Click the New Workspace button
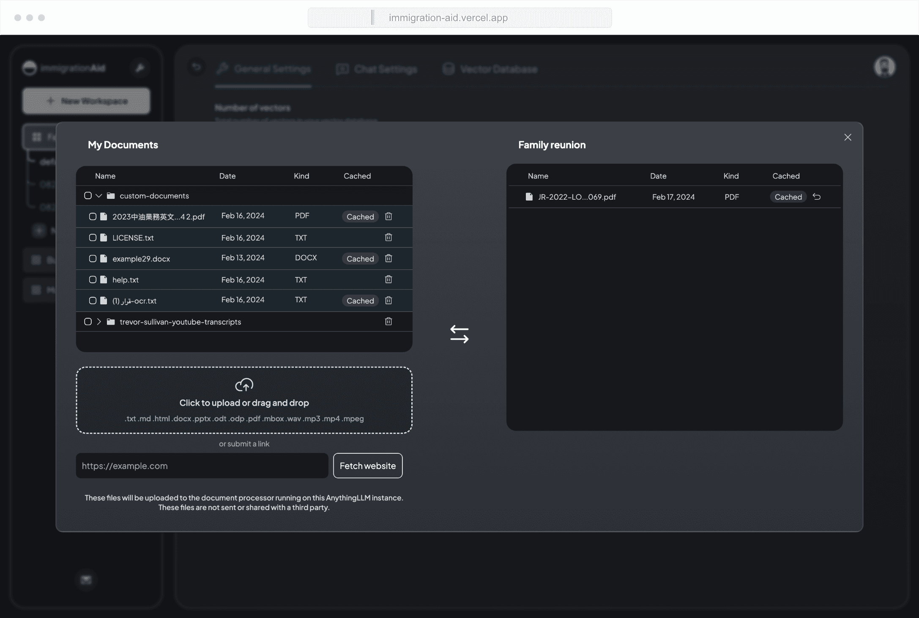919x618 pixels. point(86,101)
